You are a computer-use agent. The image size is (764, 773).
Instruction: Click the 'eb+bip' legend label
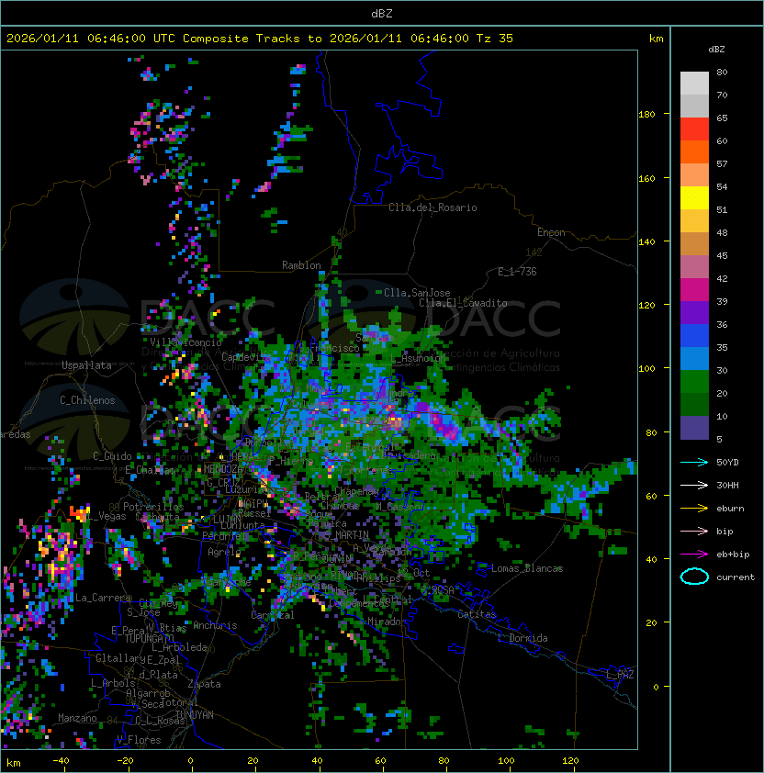tap(733, 555)
